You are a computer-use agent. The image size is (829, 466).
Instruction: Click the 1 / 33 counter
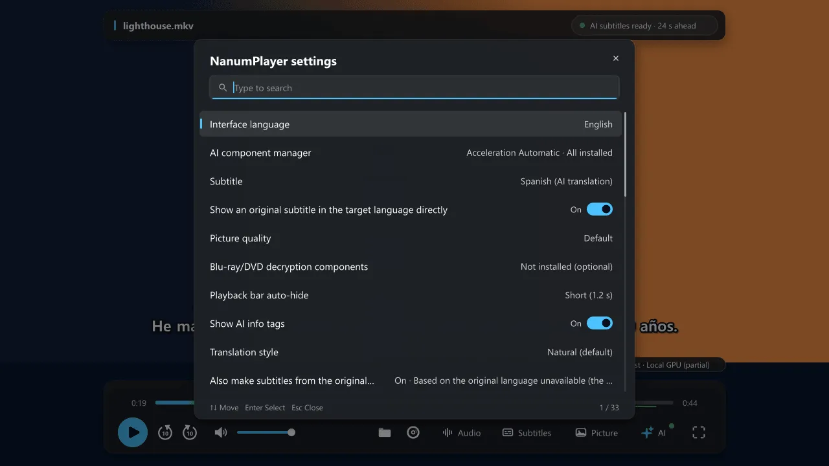point(609,408)
